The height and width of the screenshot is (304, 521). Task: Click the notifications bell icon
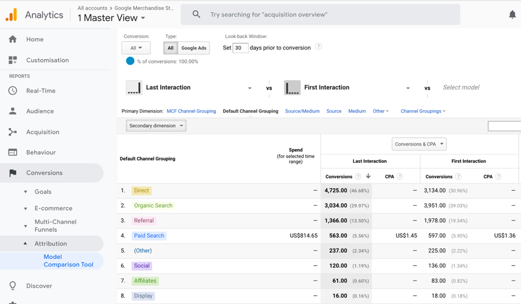pyautogui.click(x=512, y=14)
